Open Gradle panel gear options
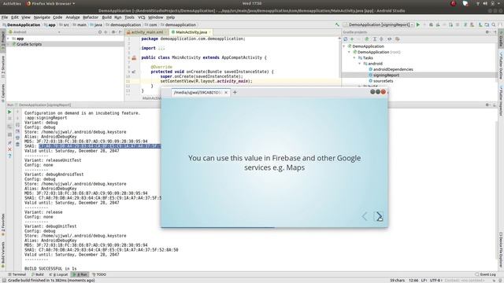 click(x=487, y=32)
